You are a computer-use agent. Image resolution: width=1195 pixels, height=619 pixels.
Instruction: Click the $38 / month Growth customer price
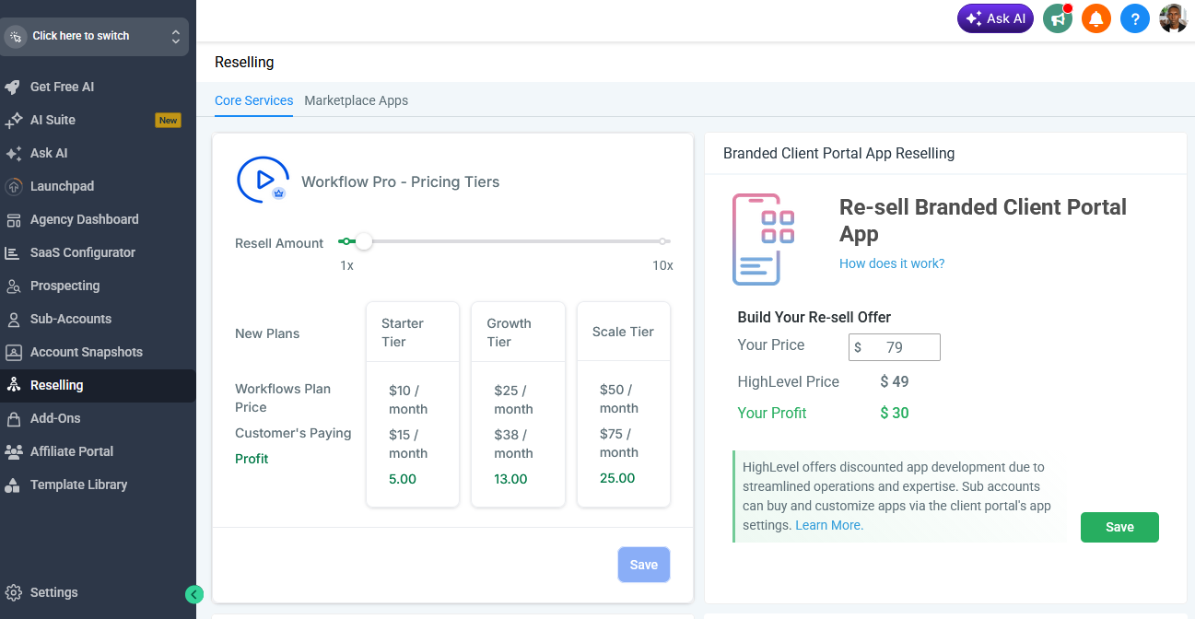514,444
